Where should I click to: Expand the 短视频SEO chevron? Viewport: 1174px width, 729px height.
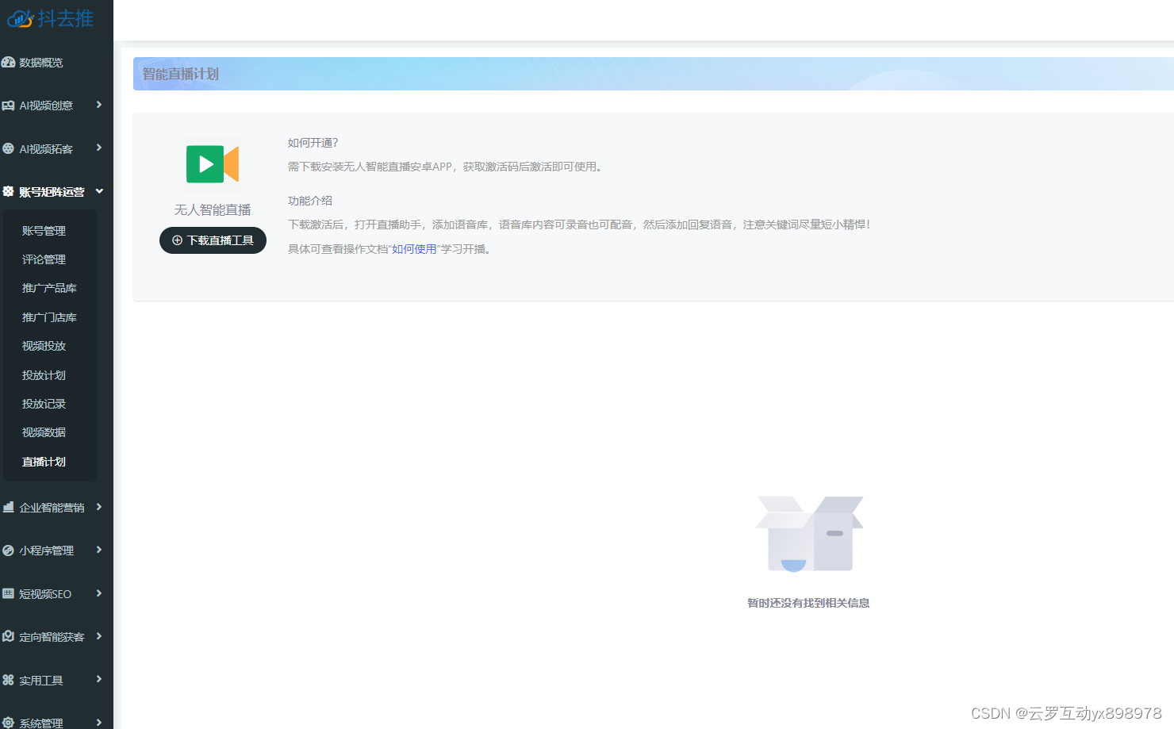[99, 593]
